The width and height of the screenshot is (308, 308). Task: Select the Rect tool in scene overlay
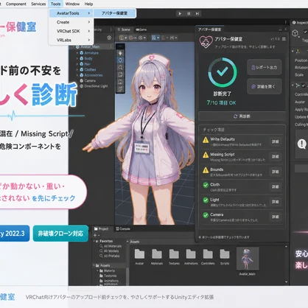point(120,74)
